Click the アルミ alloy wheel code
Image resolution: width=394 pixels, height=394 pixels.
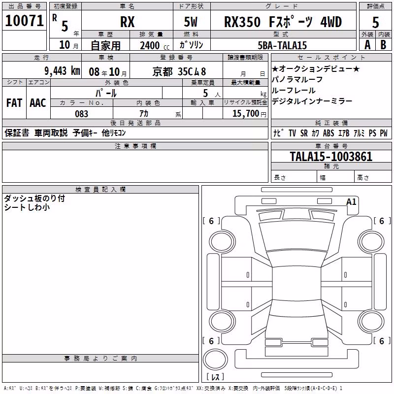(x=359, y=133)
